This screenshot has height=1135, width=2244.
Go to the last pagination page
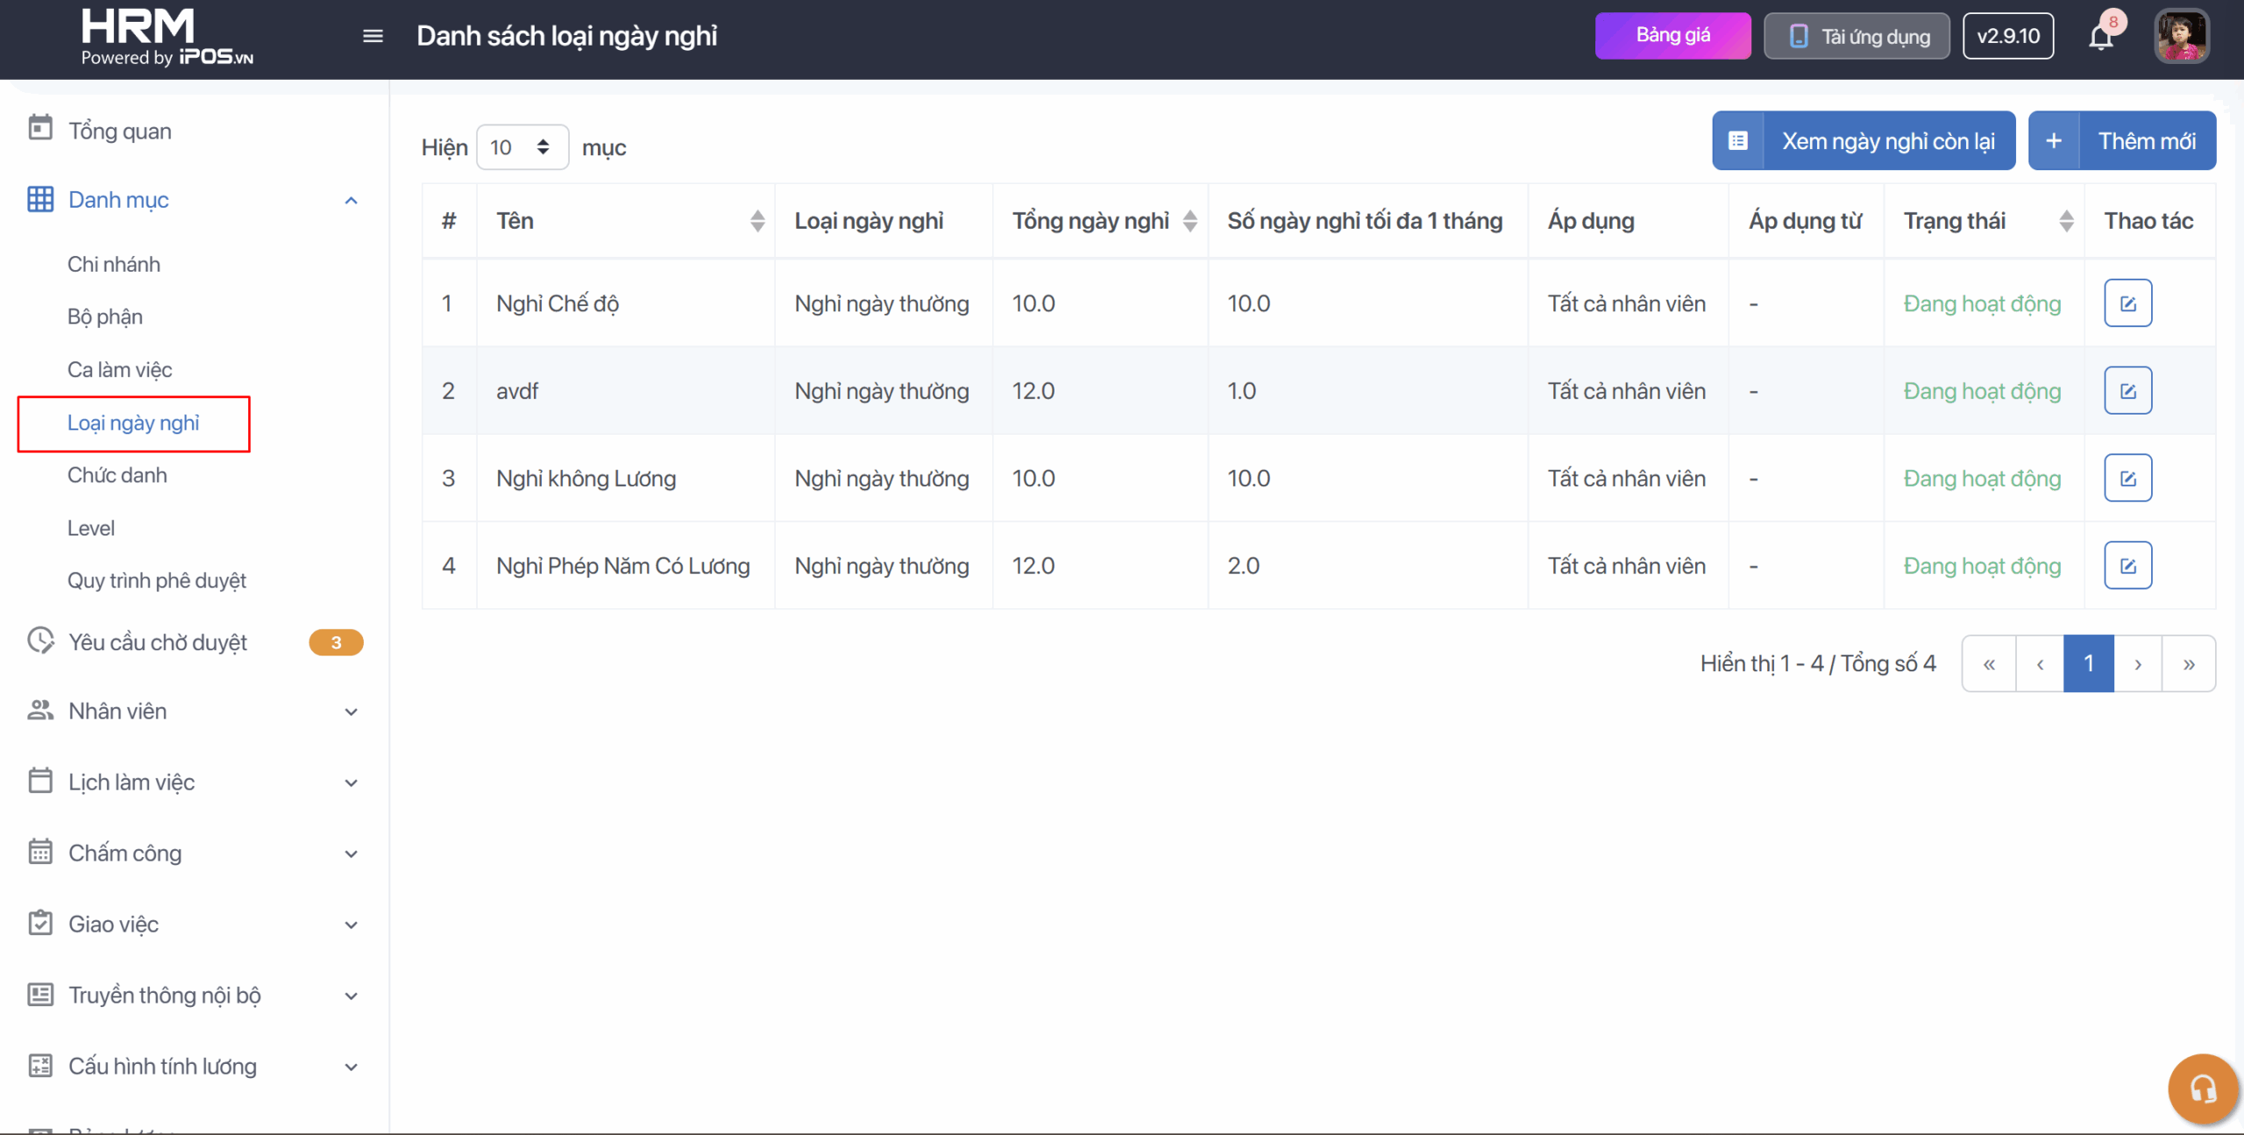point(2189,664)
